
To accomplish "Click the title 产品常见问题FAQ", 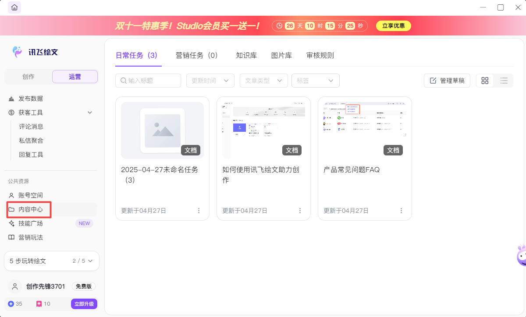I will click(352, 169).
